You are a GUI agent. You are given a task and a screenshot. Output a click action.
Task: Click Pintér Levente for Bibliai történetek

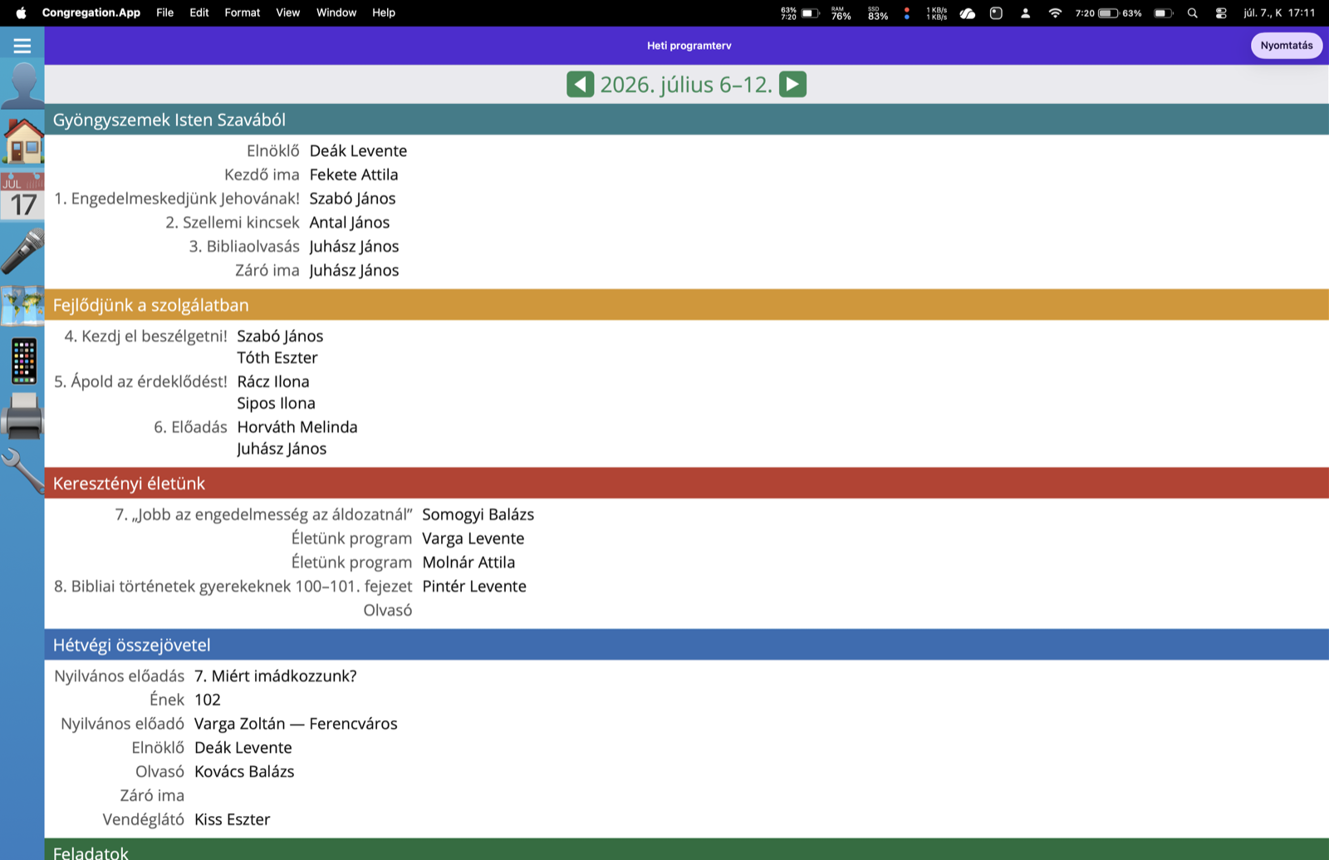pos(474,587)
